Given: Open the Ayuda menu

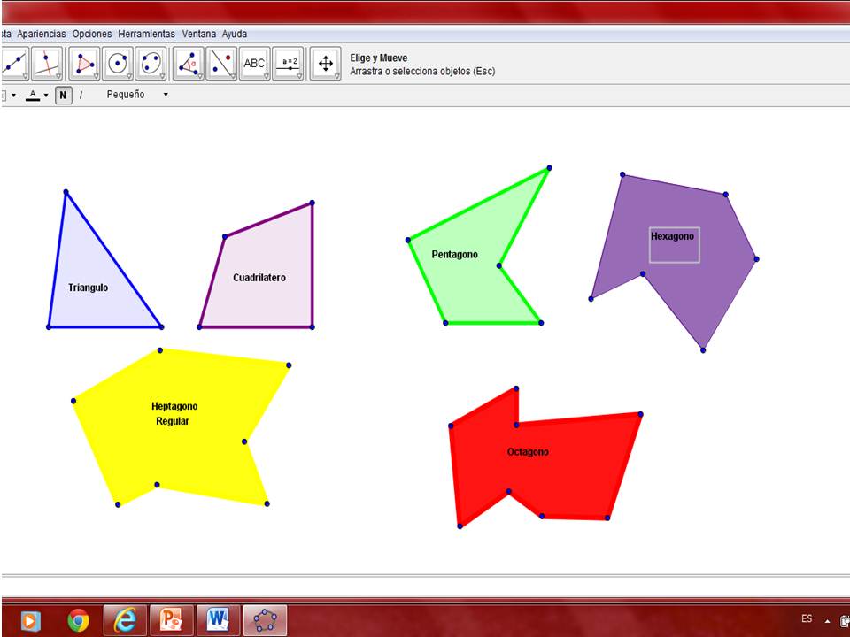Looking at the screenshot, I should tap(235, 34).
